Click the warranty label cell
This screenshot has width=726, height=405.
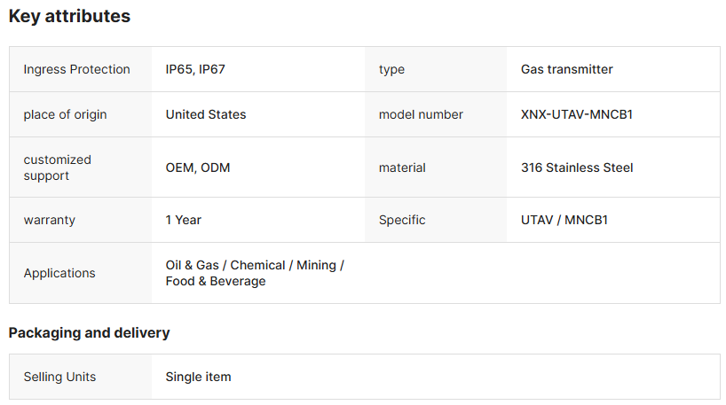[x=51, y=220]
